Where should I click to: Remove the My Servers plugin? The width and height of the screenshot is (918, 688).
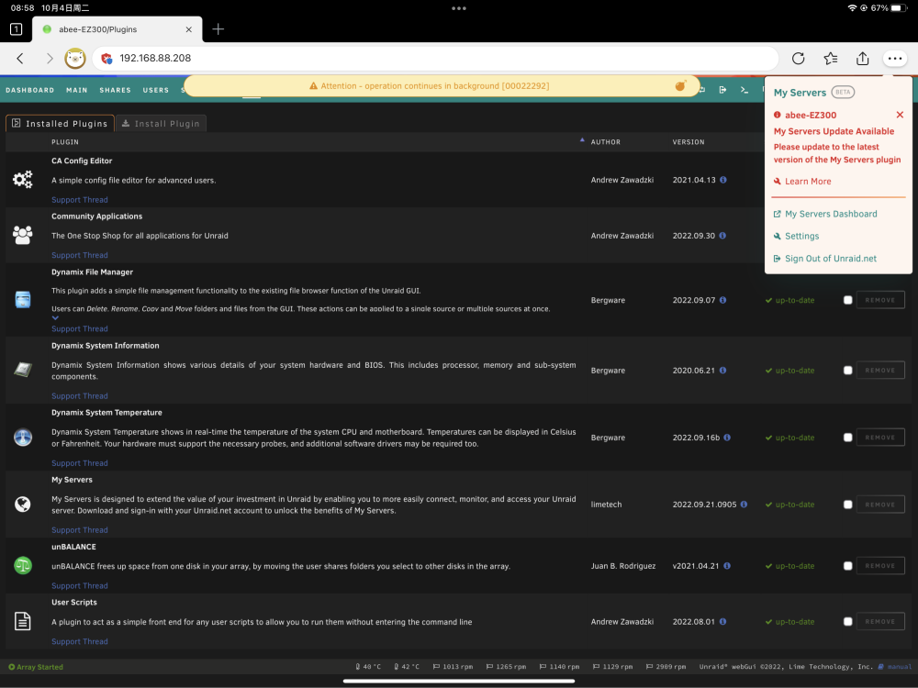click(880, 505)
